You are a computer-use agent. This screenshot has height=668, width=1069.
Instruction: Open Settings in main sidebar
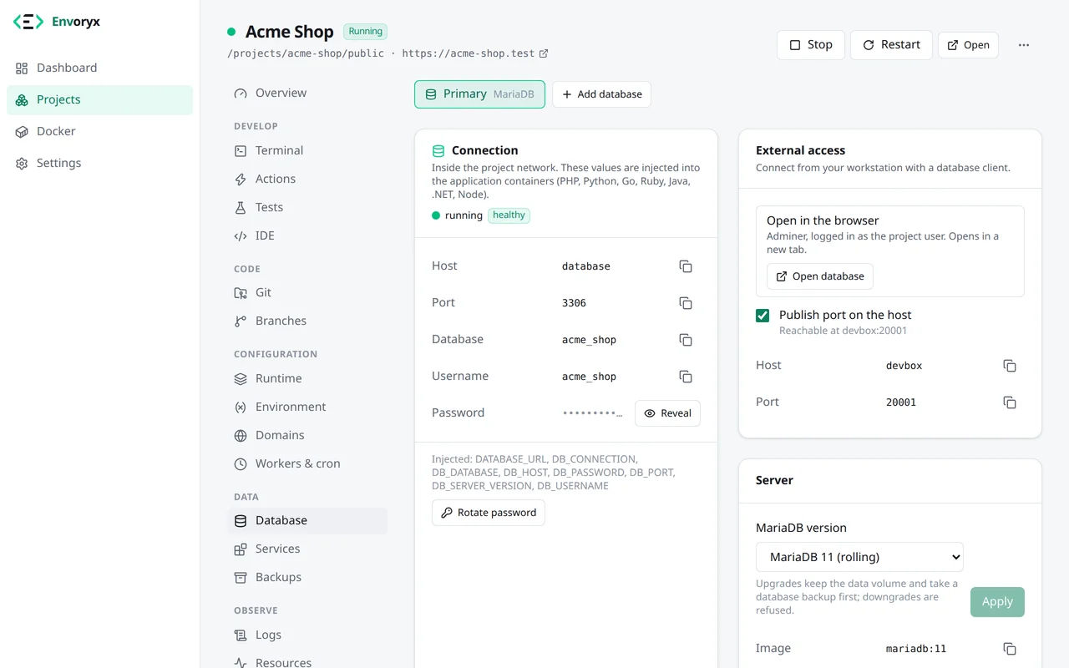[99, 164]
